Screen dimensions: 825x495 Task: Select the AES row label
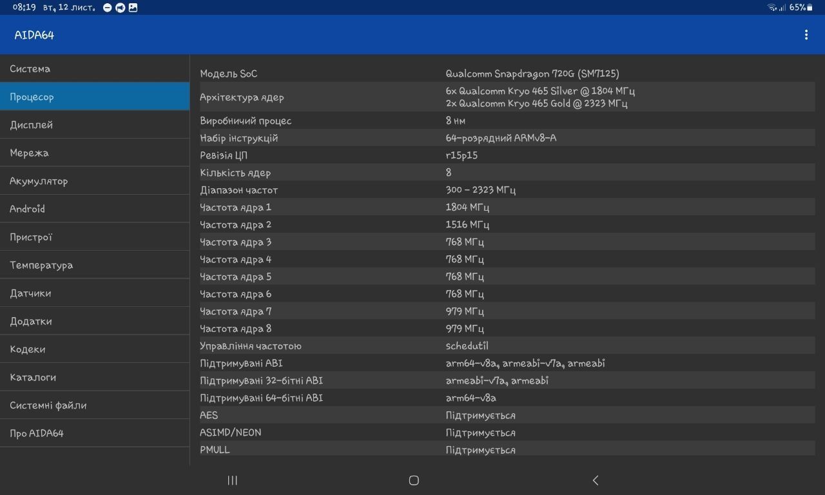pyautogui.click(x=209, y=415)
